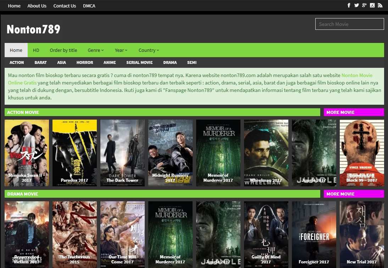The image size is (388, 268).
Task: Click the Search Movie input field
Action: [349, 24]
